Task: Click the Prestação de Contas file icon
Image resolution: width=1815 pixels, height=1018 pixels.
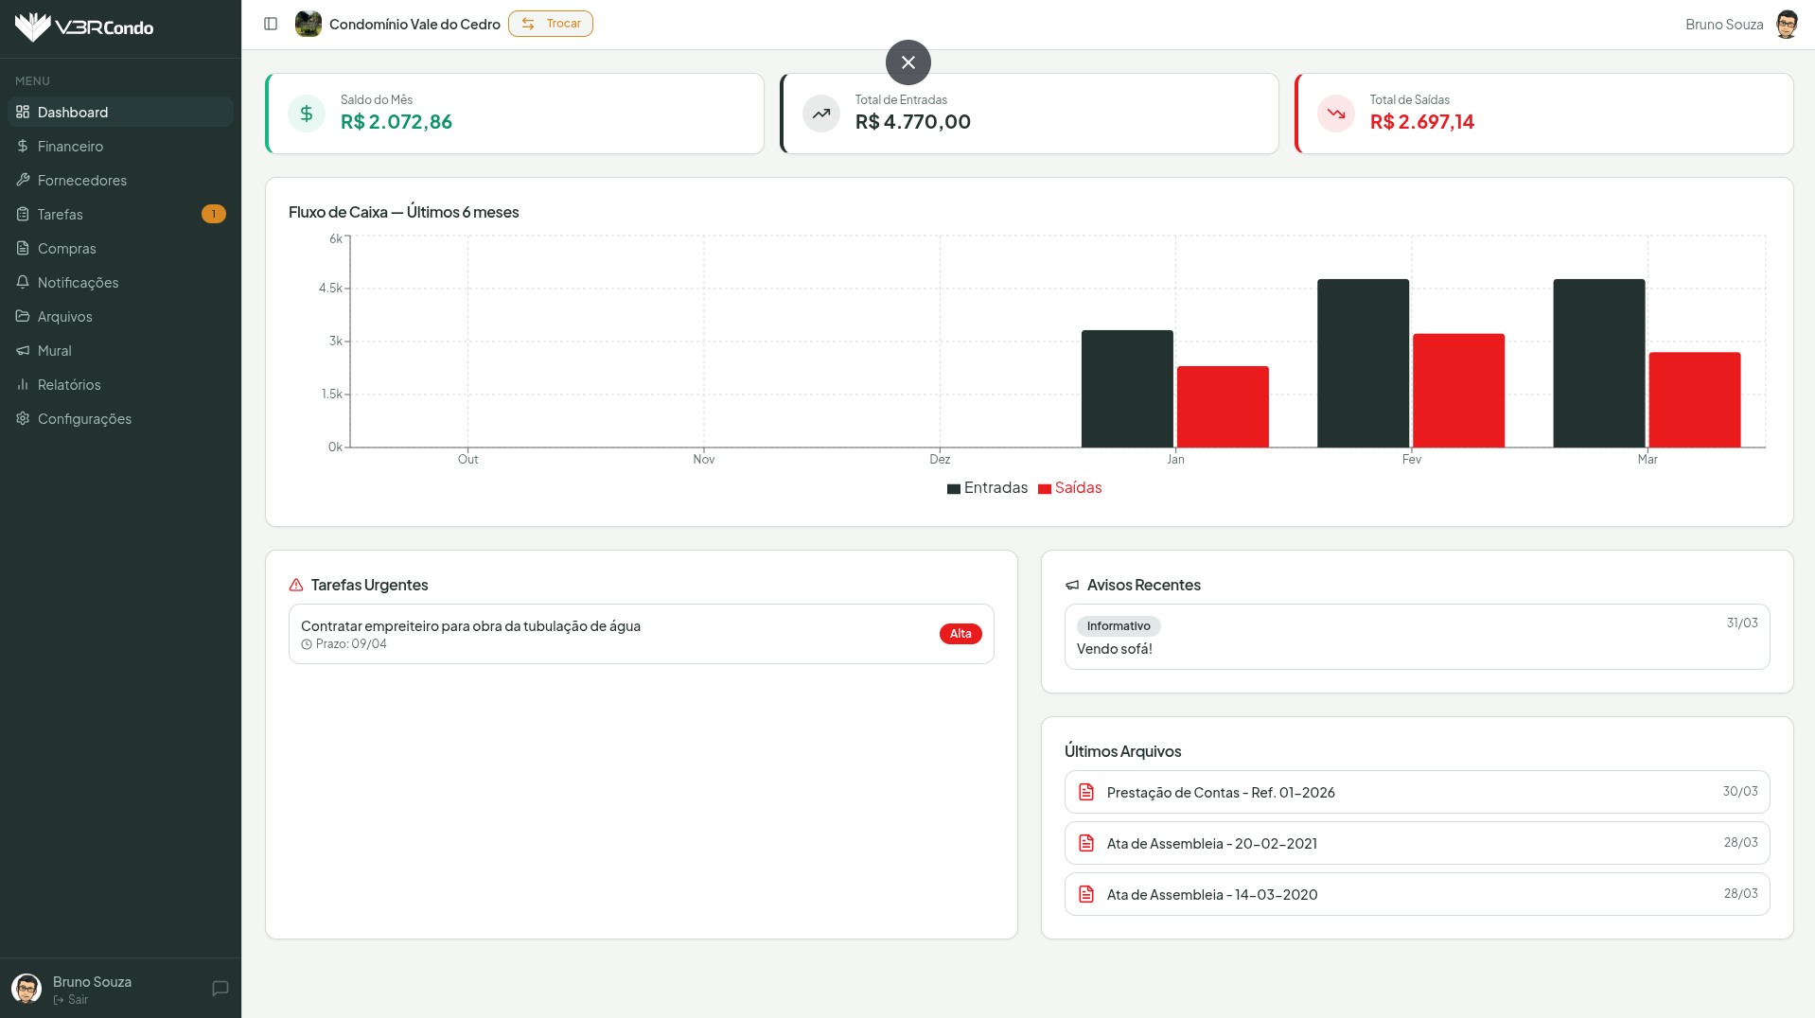Action: [1086, 792]
